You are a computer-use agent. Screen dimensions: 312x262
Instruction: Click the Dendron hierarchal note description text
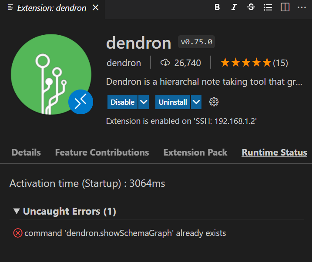[x=204, y=82]
